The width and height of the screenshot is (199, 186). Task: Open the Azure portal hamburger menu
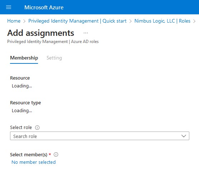9,7
